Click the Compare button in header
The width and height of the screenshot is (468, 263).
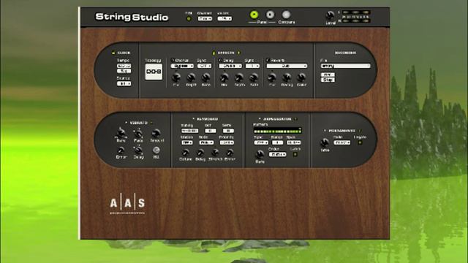point(286,15)
